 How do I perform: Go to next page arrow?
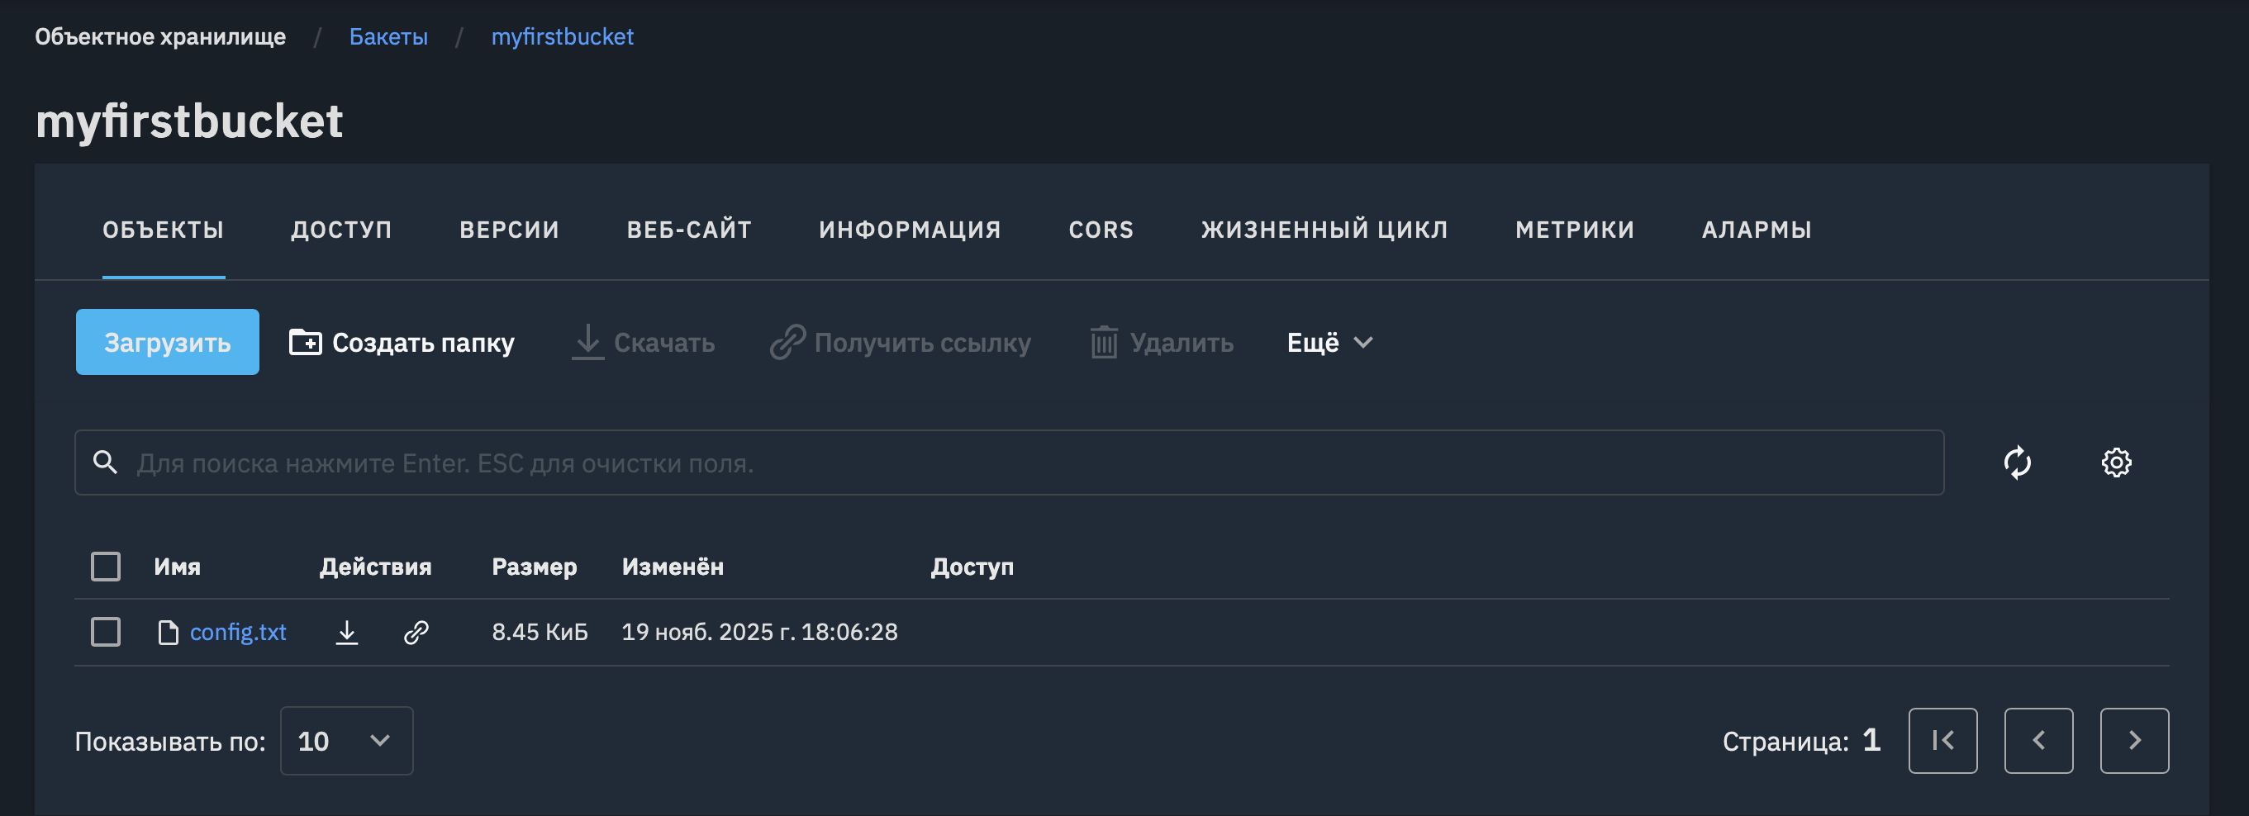click(2134, 740)
